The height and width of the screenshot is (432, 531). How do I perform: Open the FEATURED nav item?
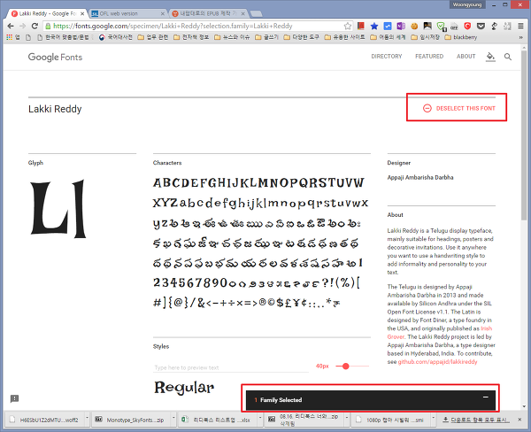429,57
